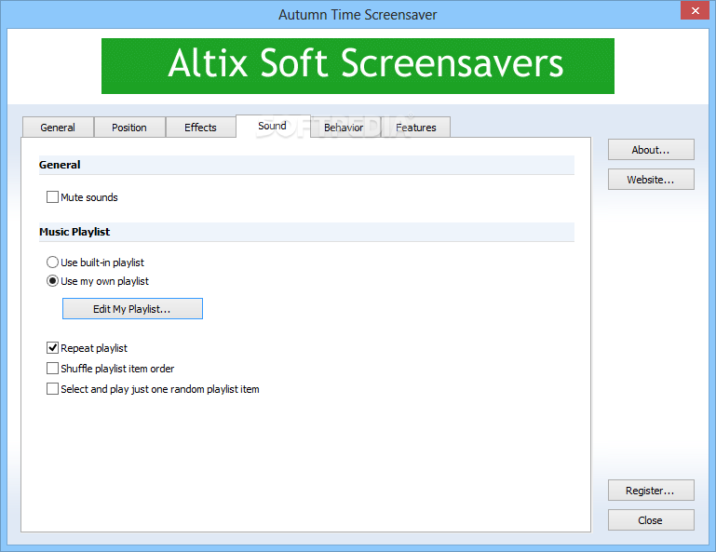
Task: Click the Altix Soft Screensavers banner
Action: tap(358, 66)
